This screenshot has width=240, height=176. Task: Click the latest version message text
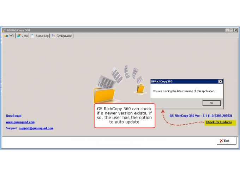[x=184, y=91]
